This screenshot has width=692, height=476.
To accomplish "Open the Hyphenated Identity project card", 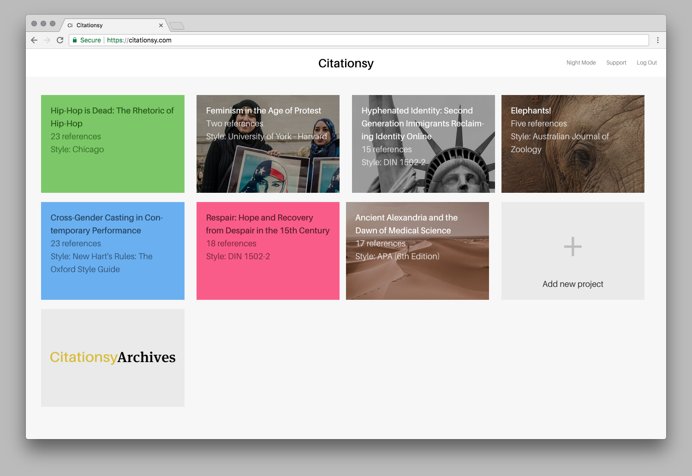I will click(423, 144).
